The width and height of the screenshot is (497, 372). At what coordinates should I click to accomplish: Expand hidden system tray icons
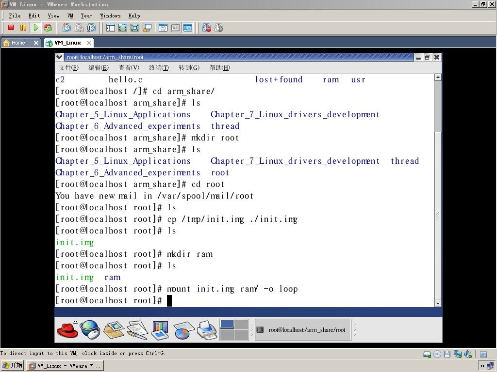tap(482, 366)
